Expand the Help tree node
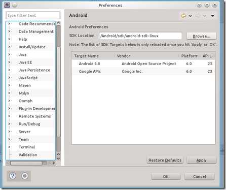 coord(9,39)
